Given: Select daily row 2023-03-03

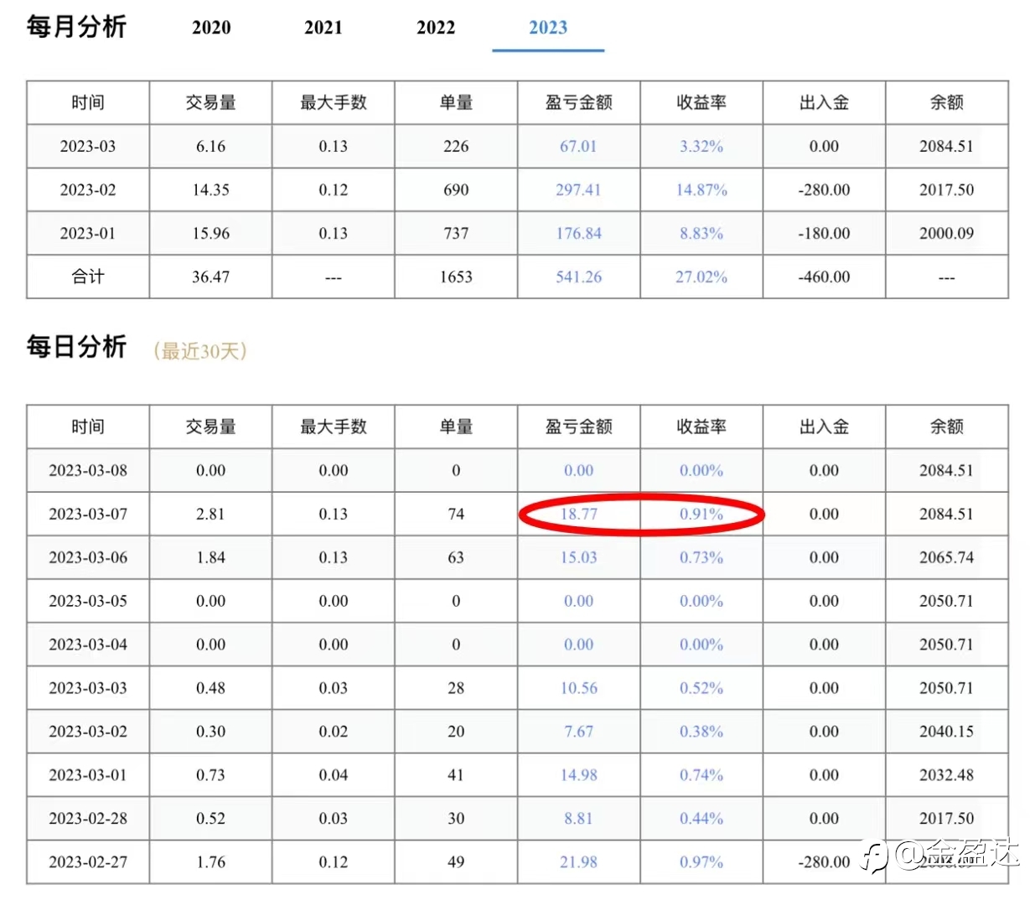Looking at the screenshot, I should (x=517, y=689).
